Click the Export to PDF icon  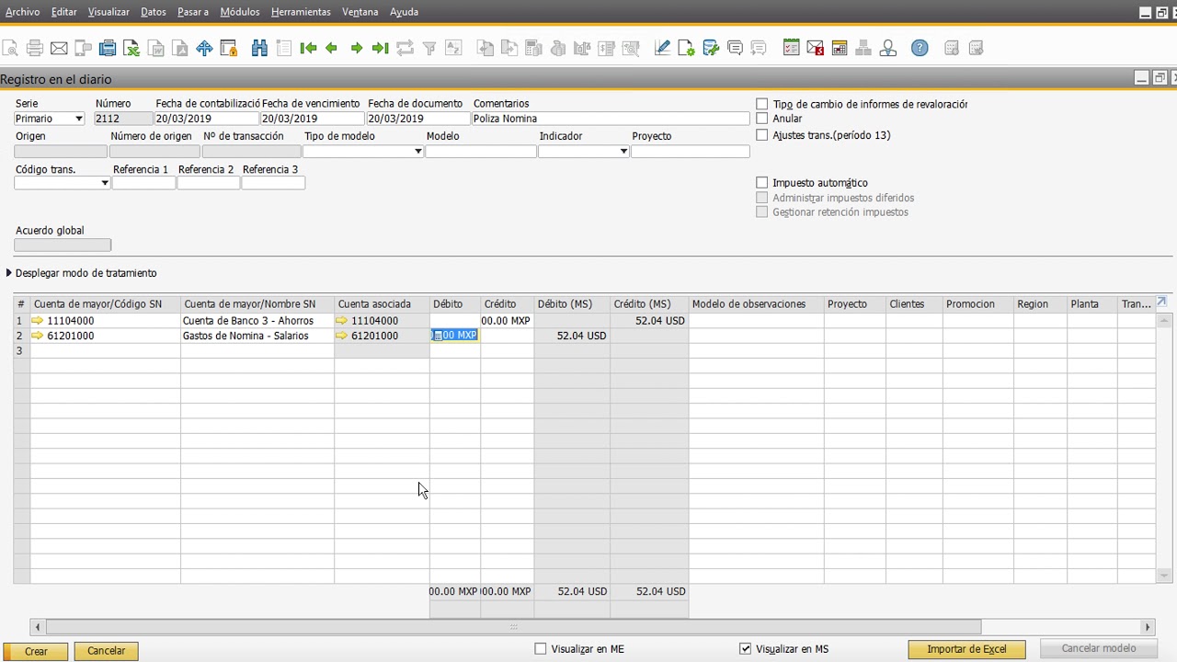tap(180, 48)
